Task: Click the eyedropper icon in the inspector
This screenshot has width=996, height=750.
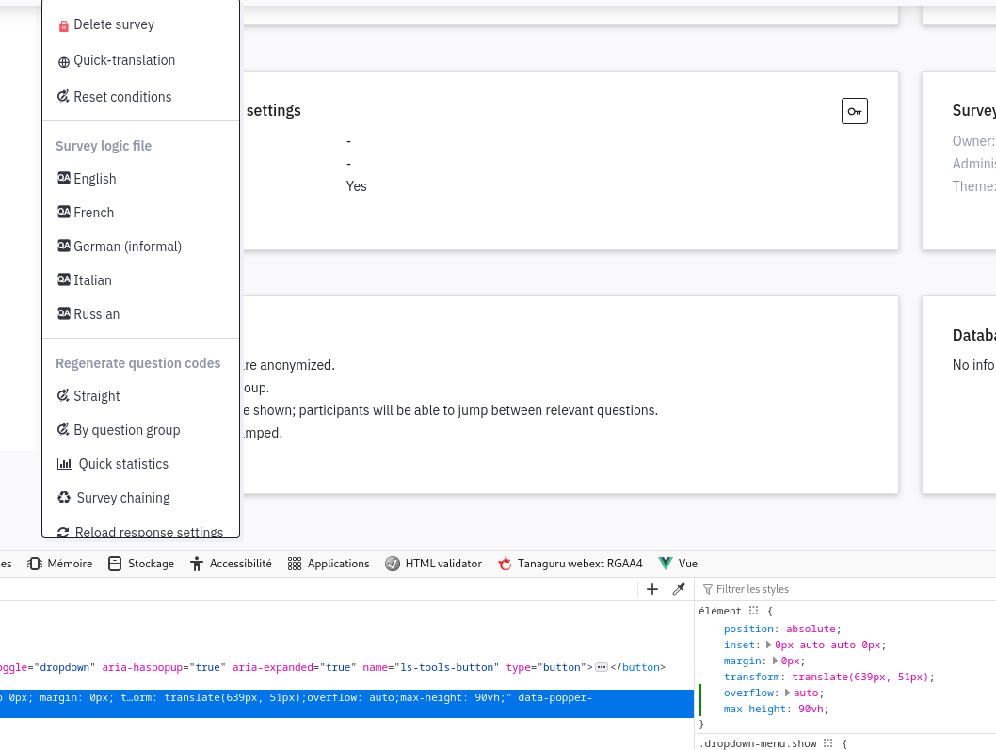Action: pos(678,589)
